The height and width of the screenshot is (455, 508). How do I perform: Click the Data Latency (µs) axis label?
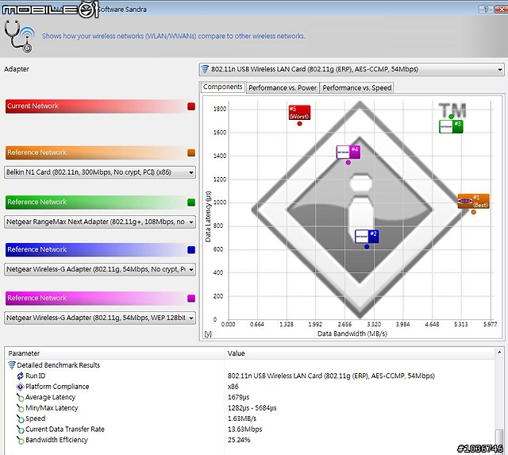click(208, 217)
